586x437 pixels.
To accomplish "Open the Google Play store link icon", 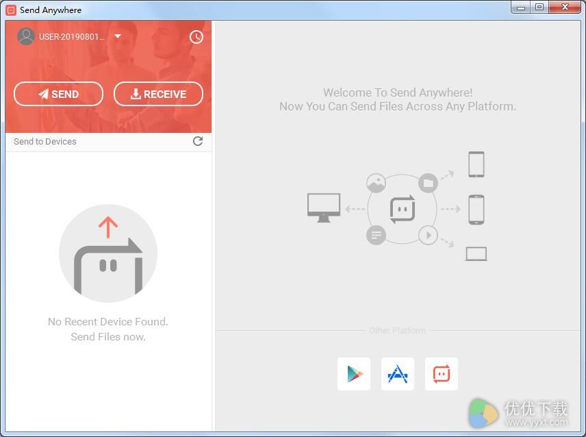I will coord(354,374).
